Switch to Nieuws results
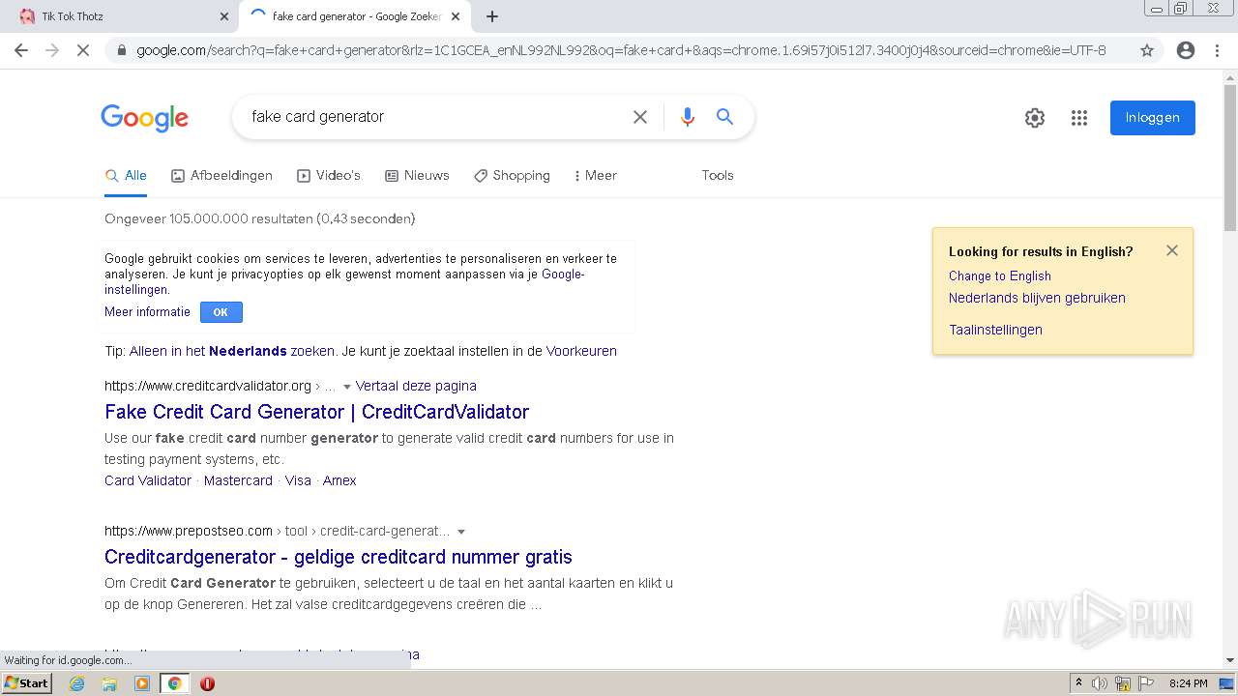The height and width of the screenshot is (696, 1238). point(417,176)
